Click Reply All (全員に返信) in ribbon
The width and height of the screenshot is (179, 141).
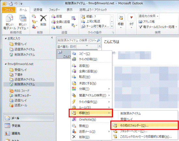(61, 22)
